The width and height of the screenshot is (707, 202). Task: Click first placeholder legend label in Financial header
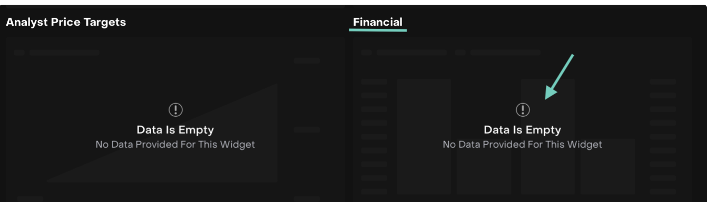point(411,53)
